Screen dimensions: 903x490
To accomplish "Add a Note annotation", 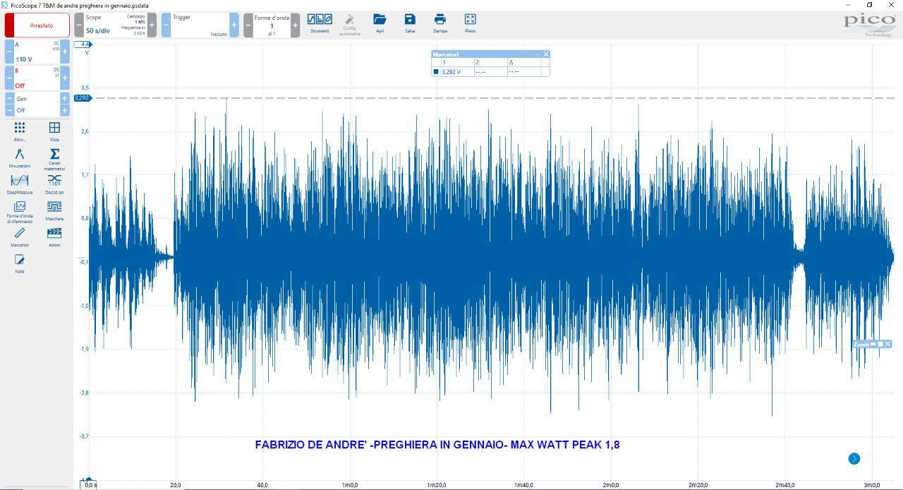I will point(20,263).
